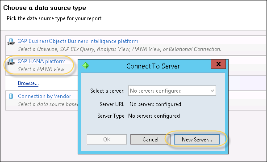Click the SAP BusinessObjects platform icon
The image size is (267, 162).
coord(11,42)
